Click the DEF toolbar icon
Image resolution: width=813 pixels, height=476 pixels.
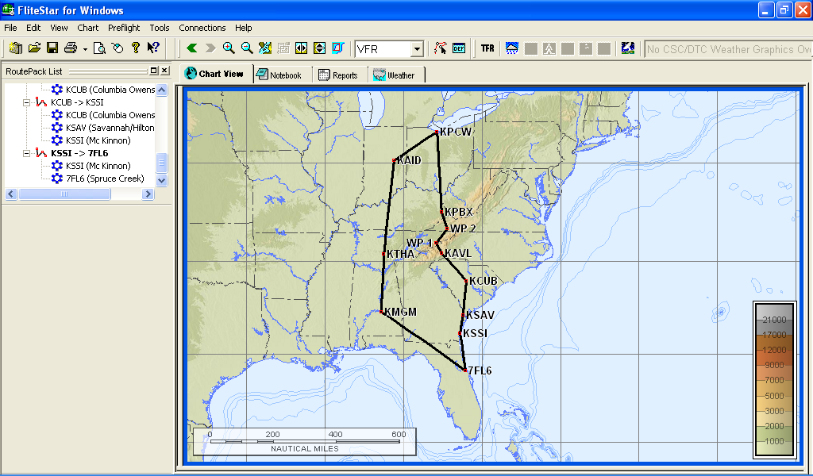pyautogui.click(x=459, y=48)
